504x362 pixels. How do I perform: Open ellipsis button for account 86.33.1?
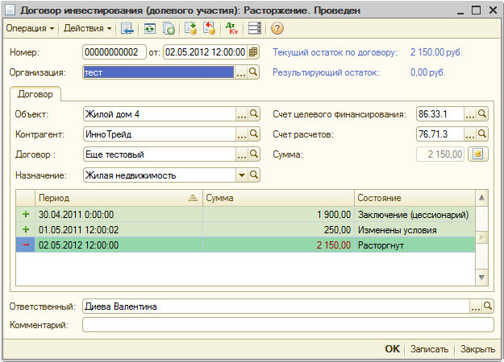pos(470,113)
